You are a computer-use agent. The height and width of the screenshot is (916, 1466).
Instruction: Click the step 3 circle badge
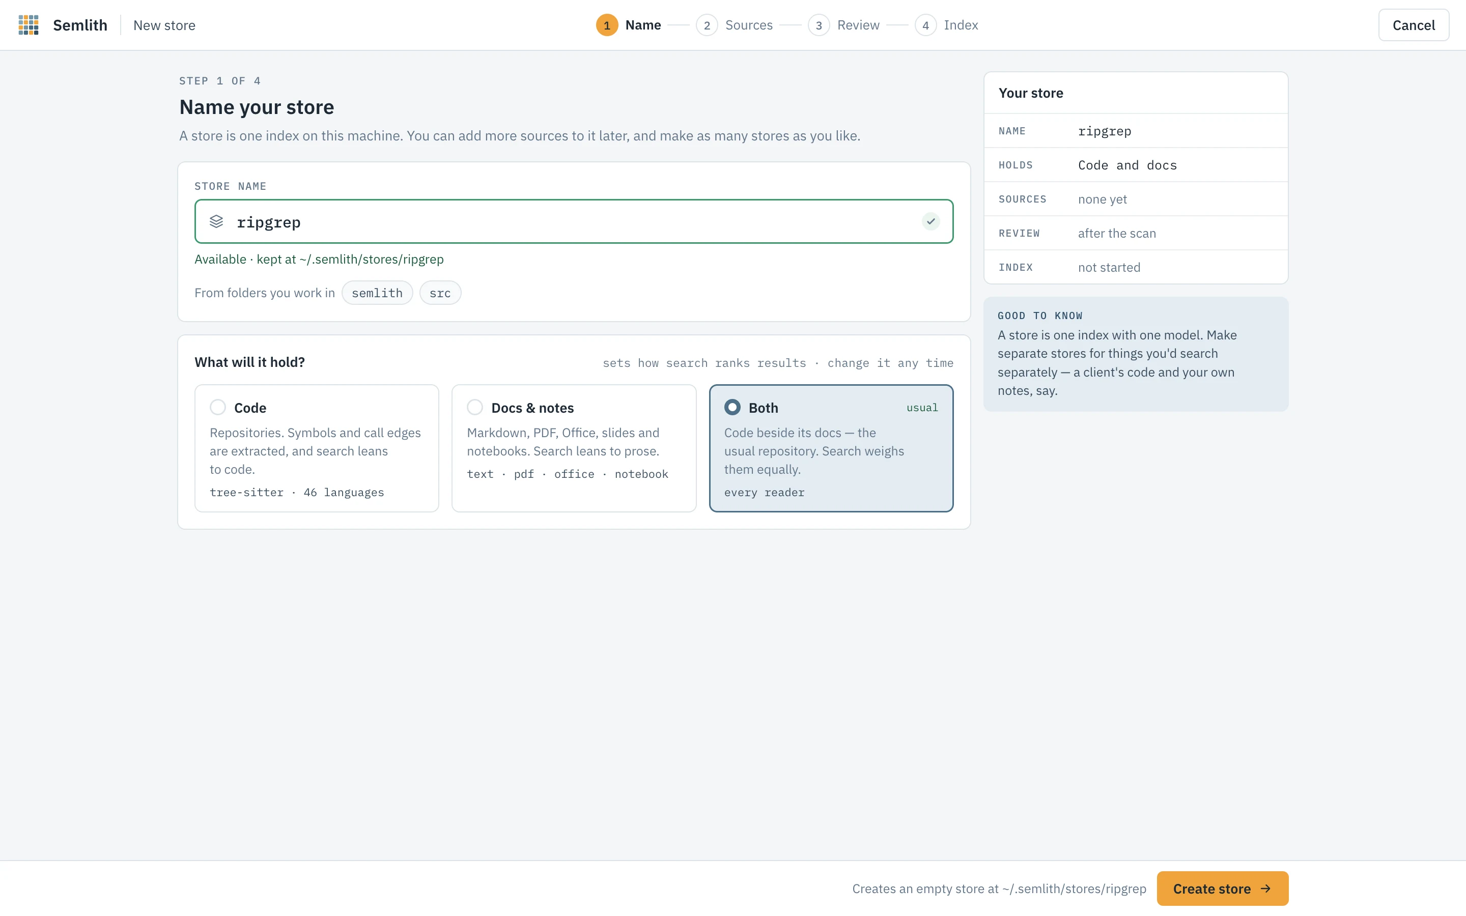pyautogui.click(x=819, y=25)
